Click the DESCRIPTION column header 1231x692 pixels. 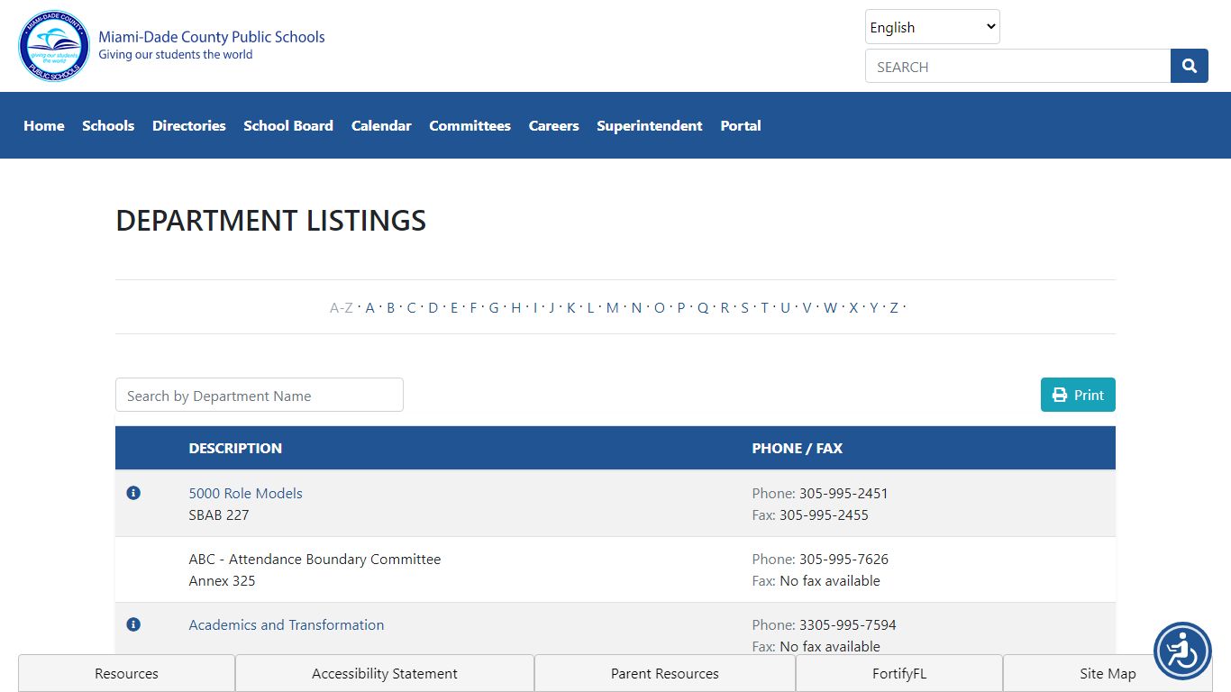(235, 448)
